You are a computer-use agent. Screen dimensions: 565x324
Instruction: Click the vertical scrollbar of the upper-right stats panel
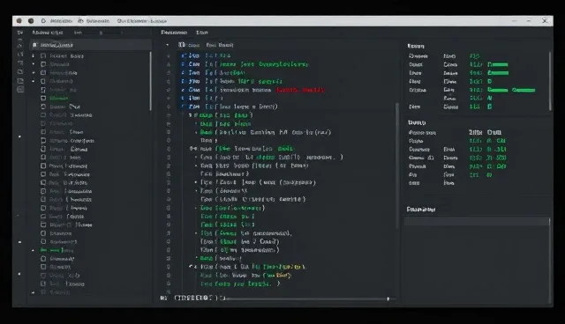[550, 81]
